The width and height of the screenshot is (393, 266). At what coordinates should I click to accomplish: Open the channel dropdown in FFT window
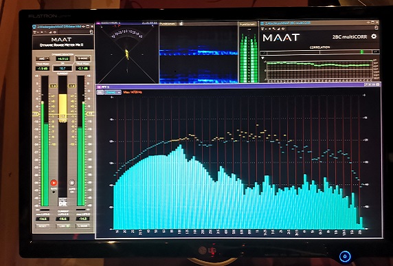point(113,92)
